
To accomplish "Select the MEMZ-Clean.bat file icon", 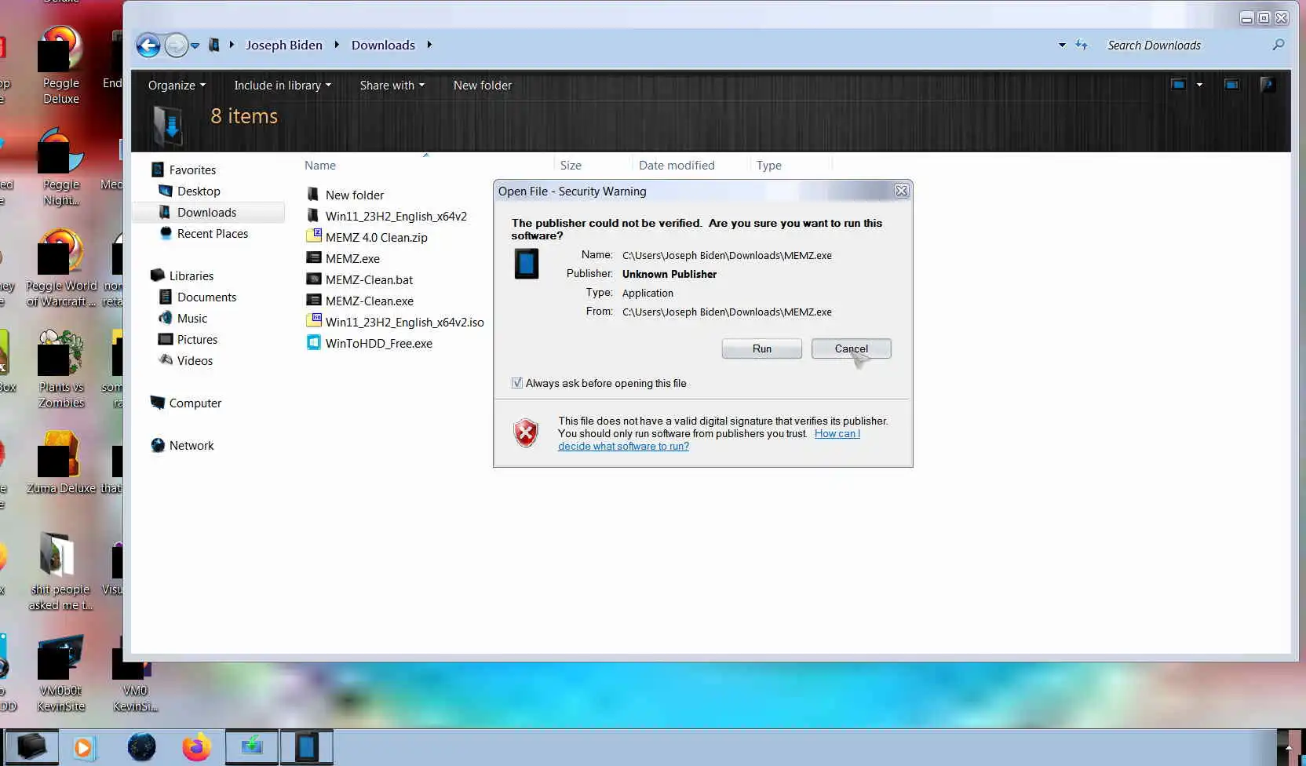I will (x=313, y=279).
